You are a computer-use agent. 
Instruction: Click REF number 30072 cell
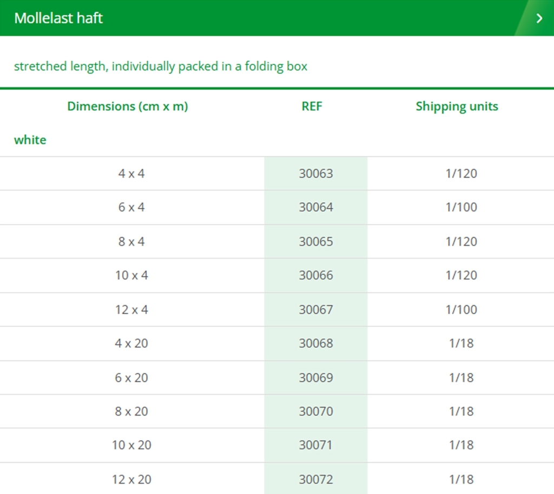(x=316, y=479)
